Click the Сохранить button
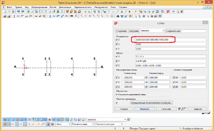The height and width of the screenshot is (131, 214). [x=121, y=31]
